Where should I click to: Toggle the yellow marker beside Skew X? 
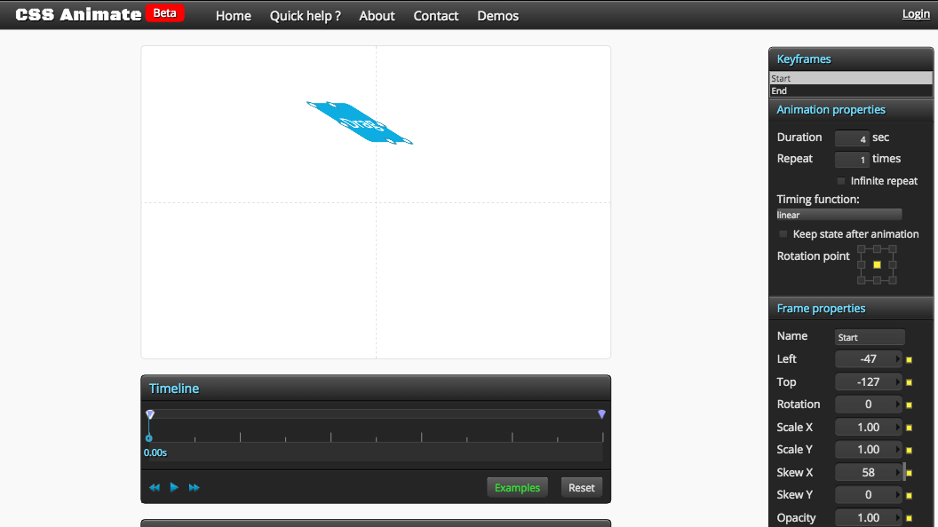[910, 473]
